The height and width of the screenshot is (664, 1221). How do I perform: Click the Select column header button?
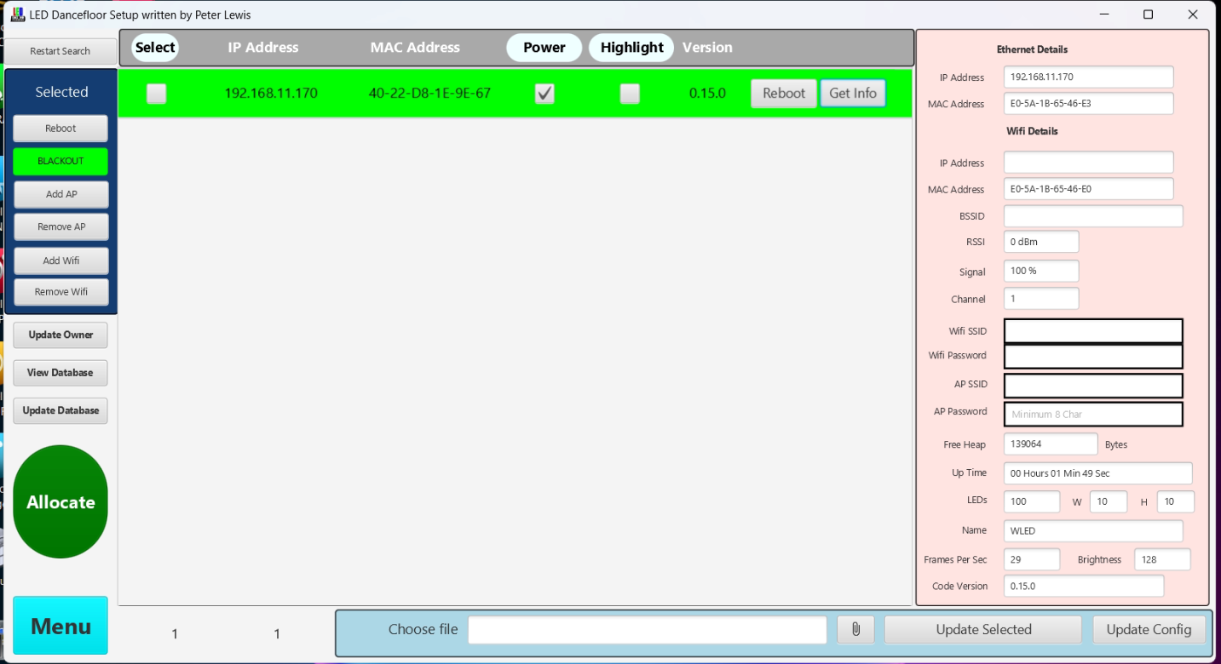(x=155, y=48)
